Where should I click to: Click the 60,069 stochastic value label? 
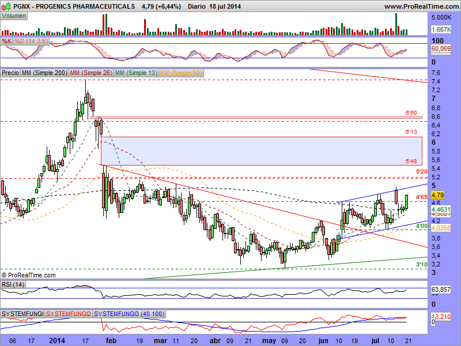click(x=441, y=48)
